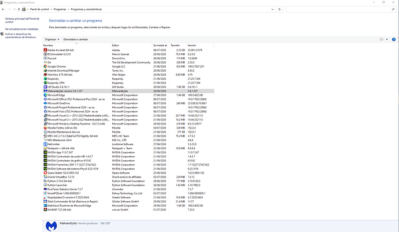
Task: Select NVIDIA Software del sistema PhysX row
Action: click(x=128, y=168)
